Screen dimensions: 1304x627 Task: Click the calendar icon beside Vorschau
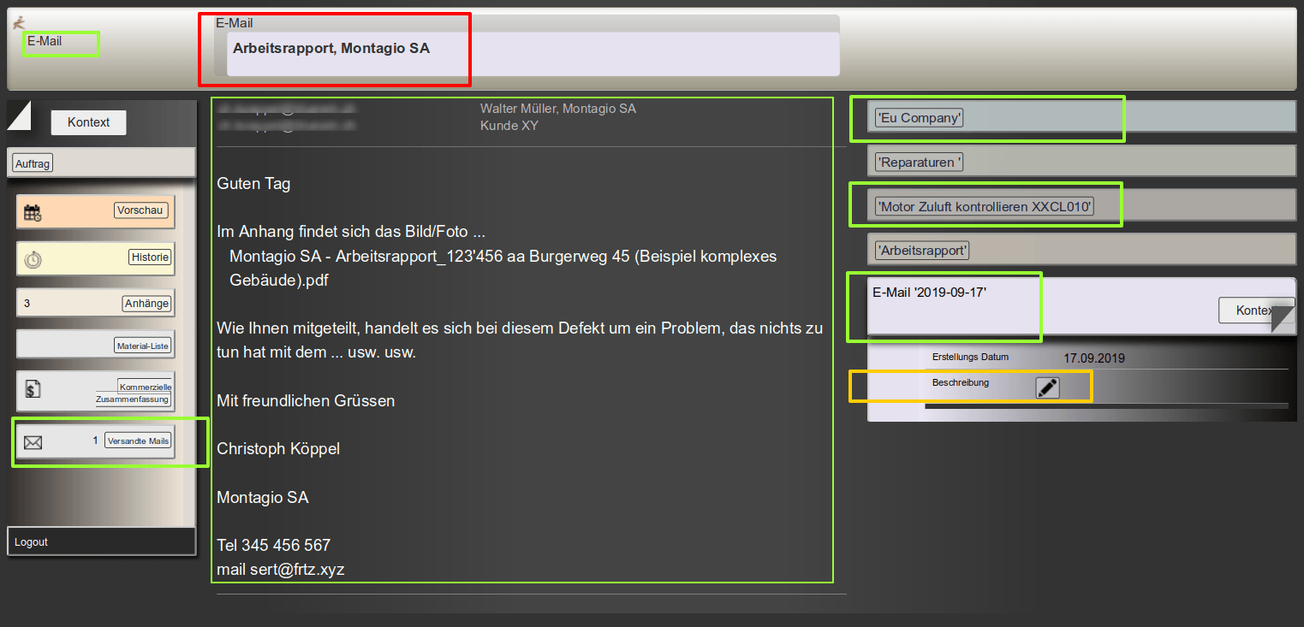33,214
